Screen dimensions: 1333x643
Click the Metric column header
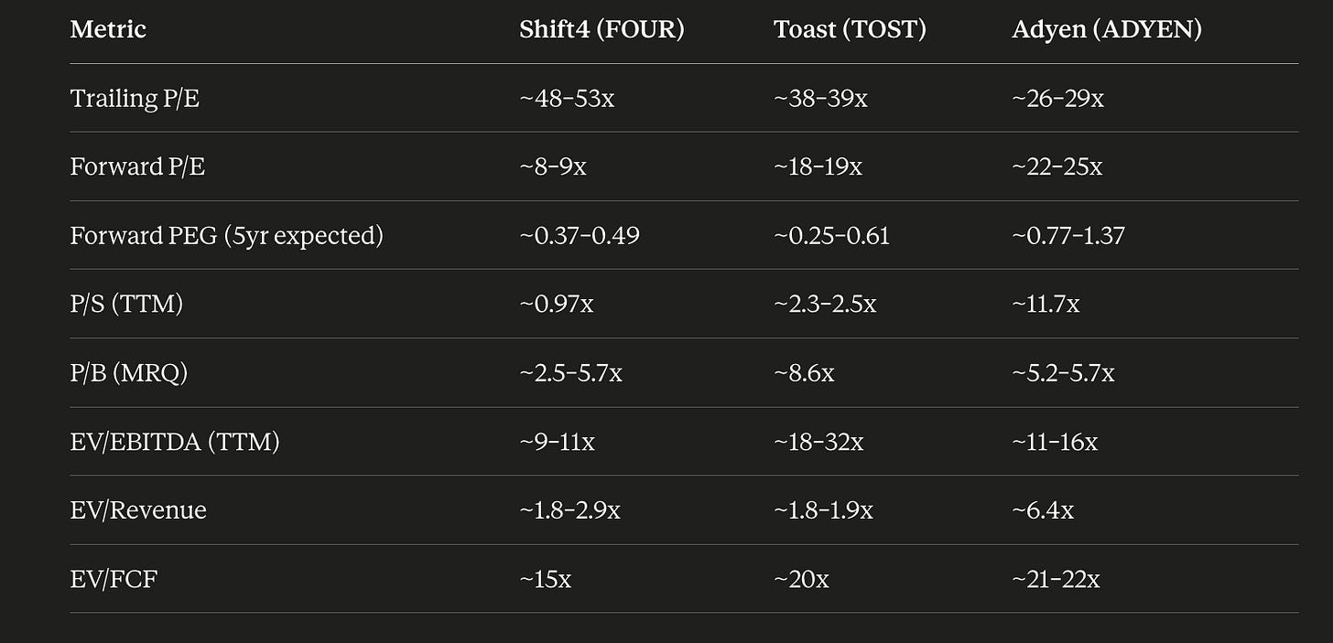coord(108,29)
